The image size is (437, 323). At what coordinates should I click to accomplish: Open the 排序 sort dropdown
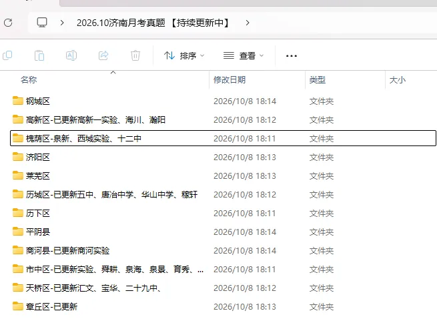184,56
